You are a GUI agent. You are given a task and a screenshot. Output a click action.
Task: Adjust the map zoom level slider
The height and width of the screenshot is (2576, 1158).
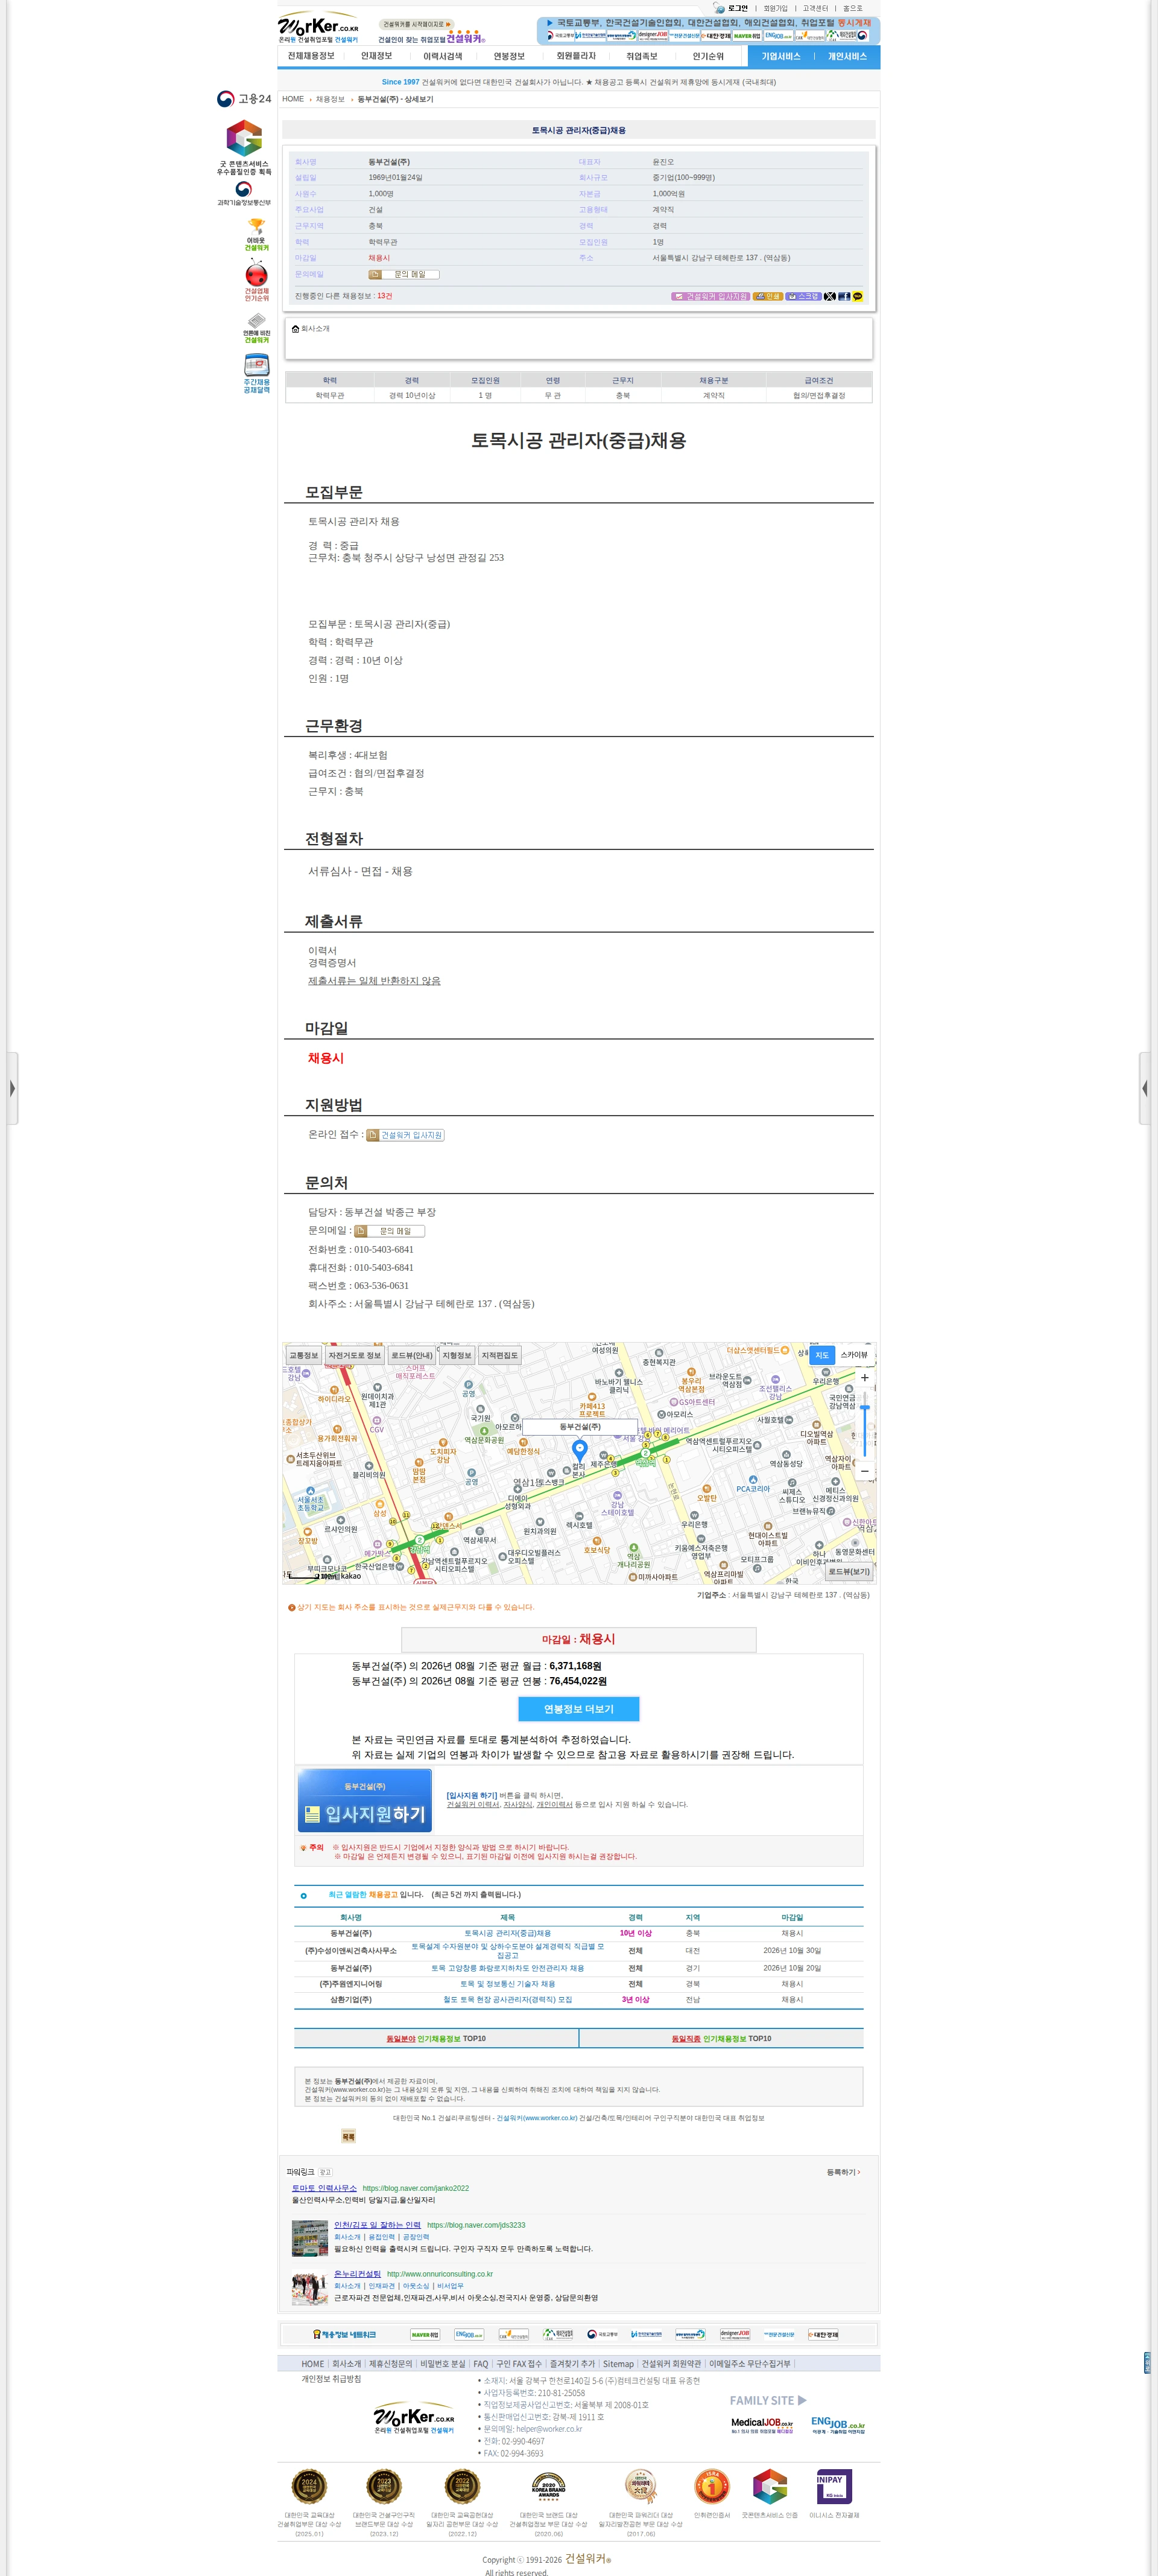(x=864, y=1408)
